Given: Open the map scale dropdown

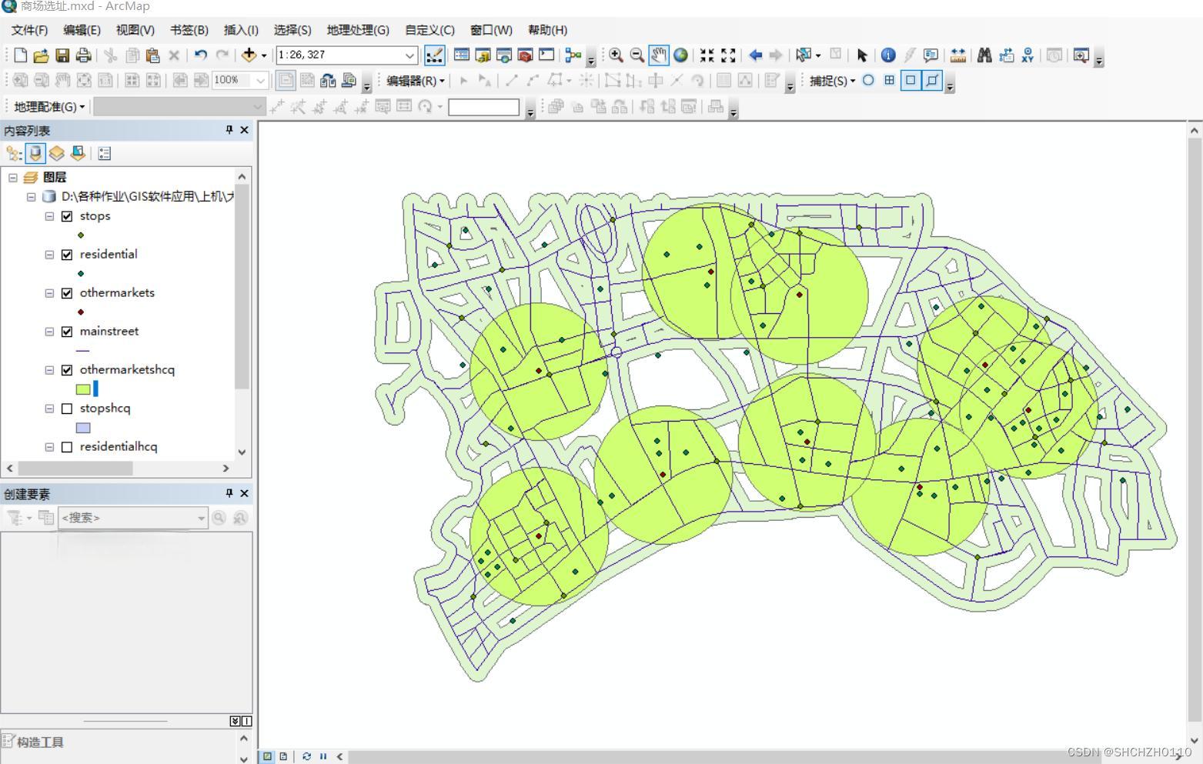Looking at the screenshot, I should tap(409, 55).
